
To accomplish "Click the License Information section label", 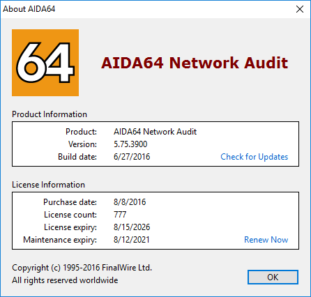I will tap(48, 185).
